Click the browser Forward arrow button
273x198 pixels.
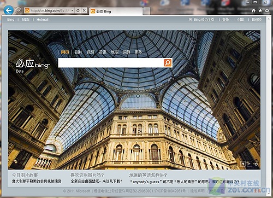(x=18, y=10)
